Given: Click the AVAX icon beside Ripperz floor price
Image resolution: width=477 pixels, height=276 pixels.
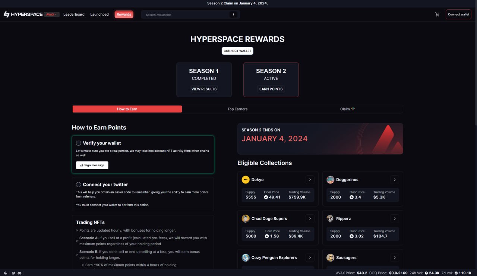Looking at the screenshot, I should tap(351, 236).
